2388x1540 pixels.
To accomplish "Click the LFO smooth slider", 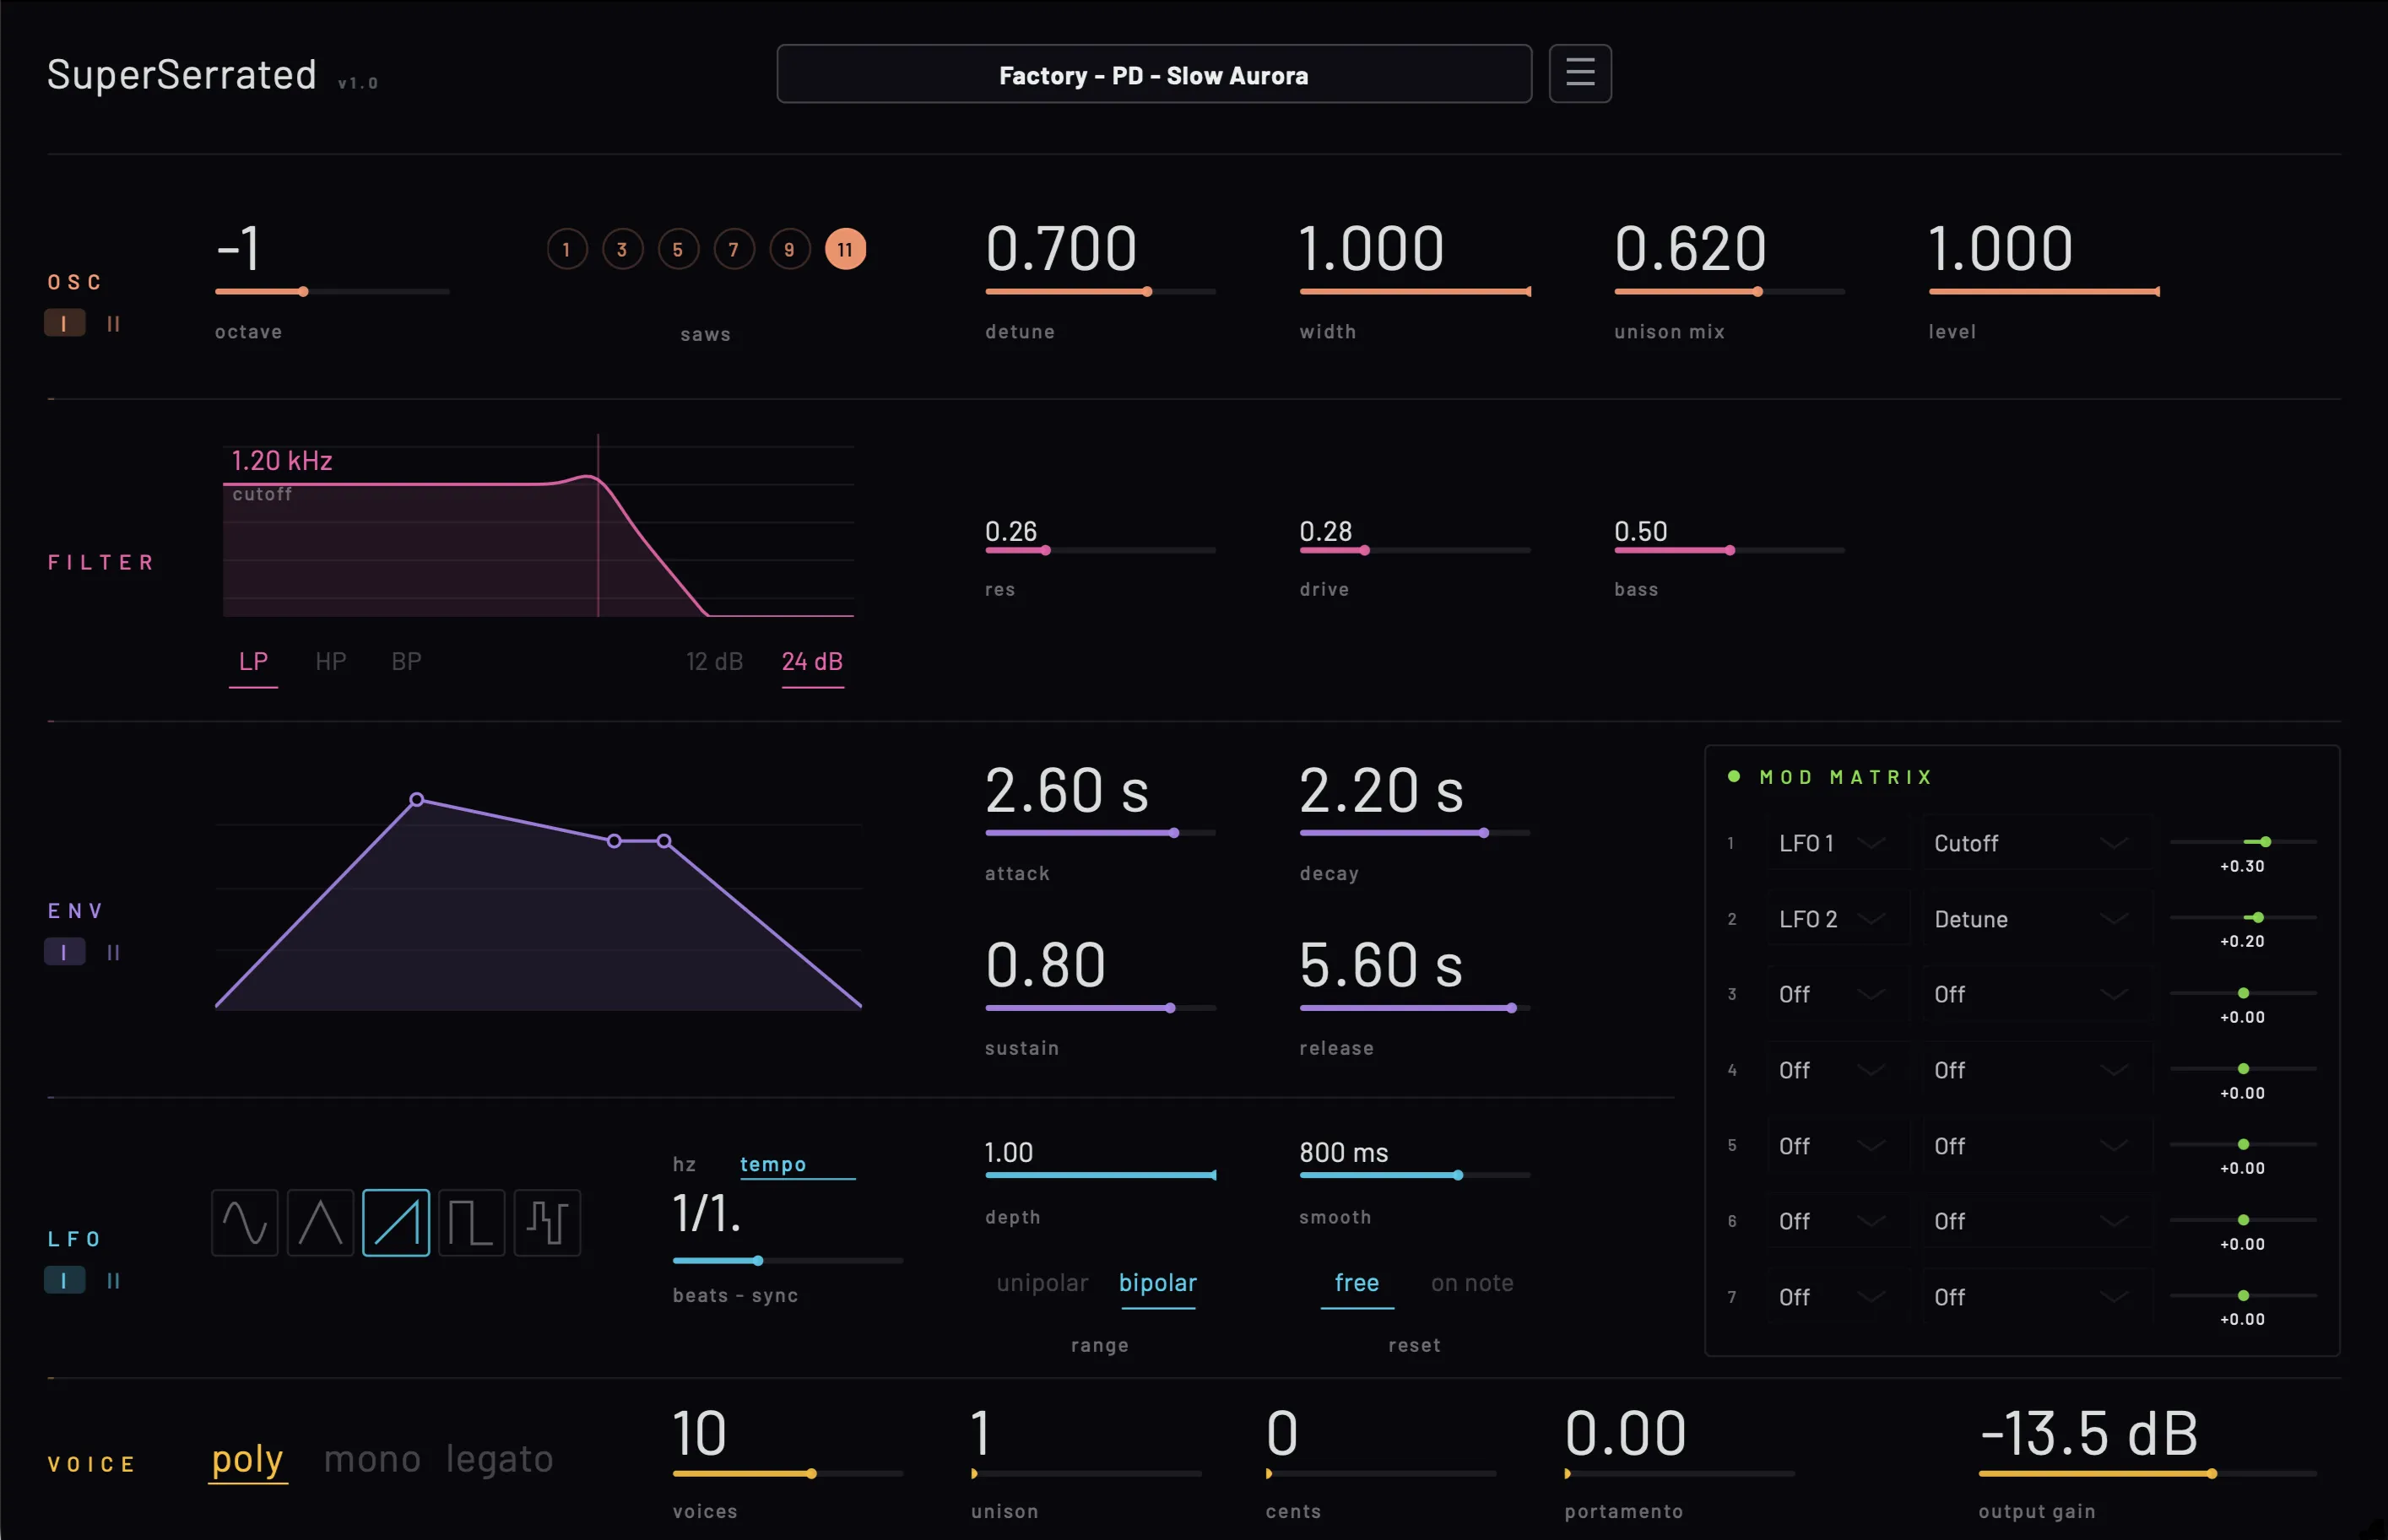I will point(1415,1175).
